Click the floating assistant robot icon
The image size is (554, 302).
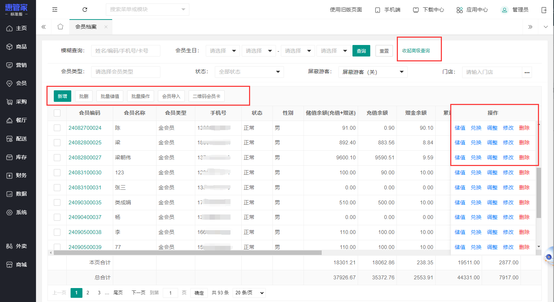(x=549, y=257)
